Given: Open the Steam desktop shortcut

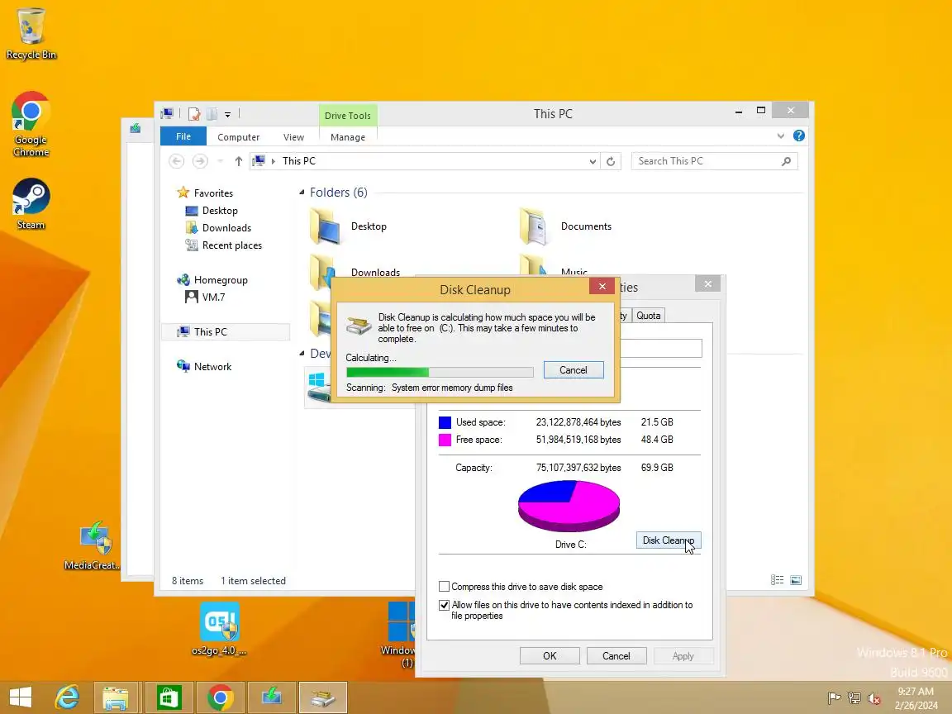Looking at the screenshot, I should 31,204.
